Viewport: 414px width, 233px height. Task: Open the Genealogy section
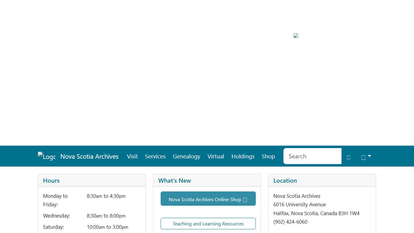186,156
